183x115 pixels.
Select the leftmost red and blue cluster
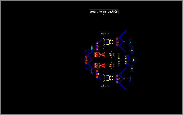86,60
